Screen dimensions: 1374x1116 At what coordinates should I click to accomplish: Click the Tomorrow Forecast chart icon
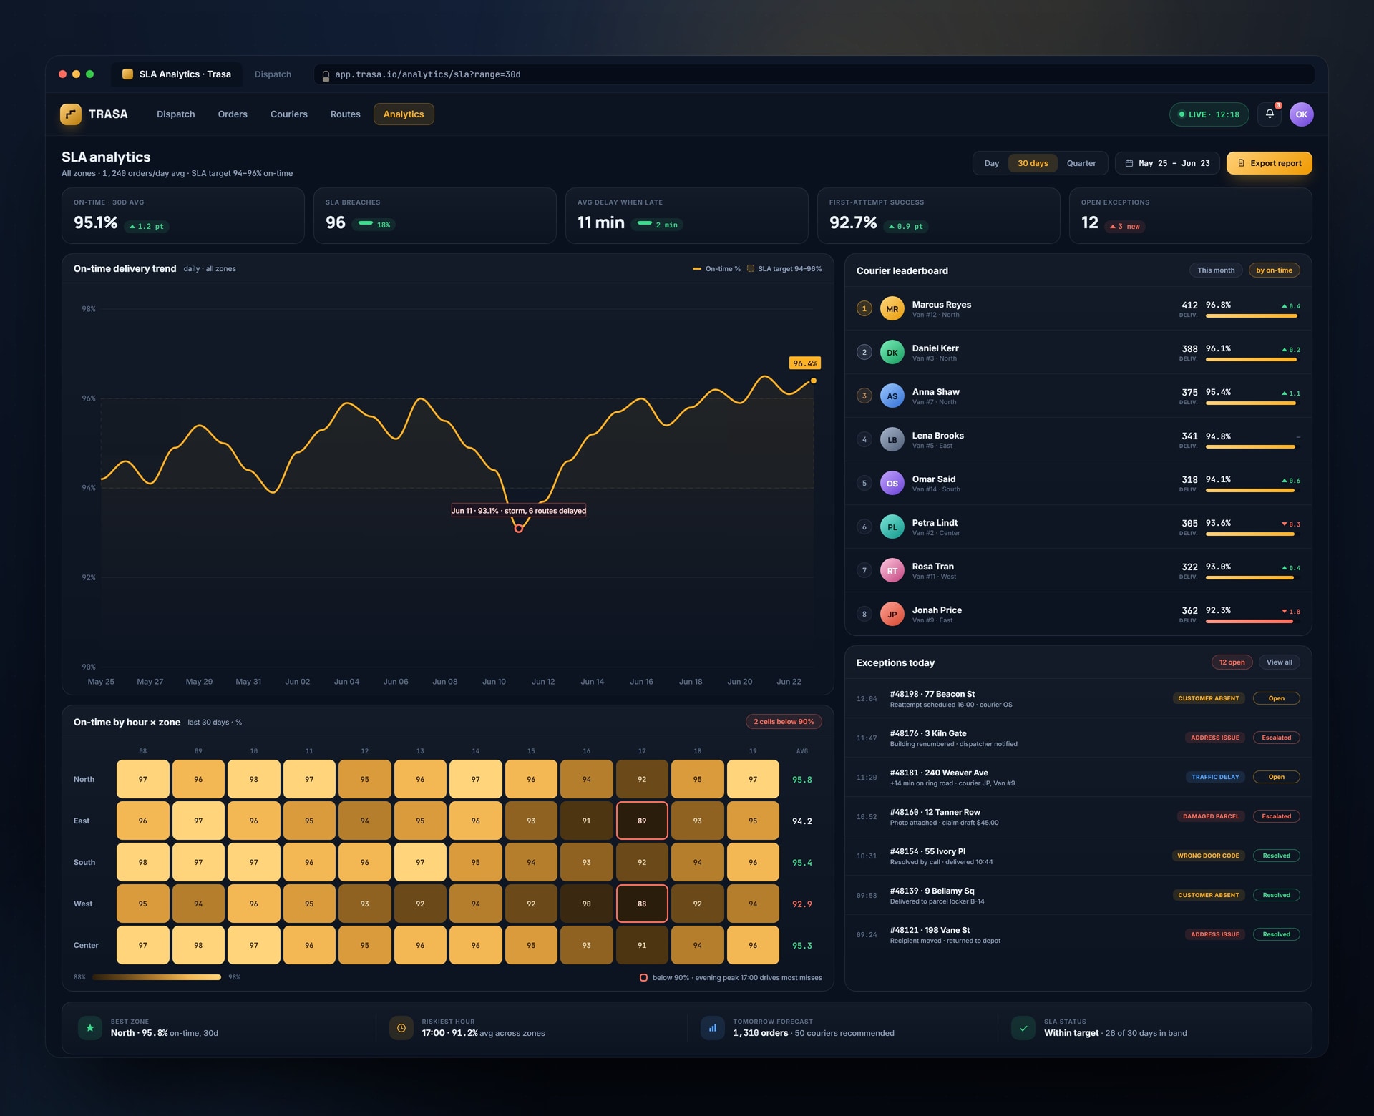click(x=712, y=1028)
